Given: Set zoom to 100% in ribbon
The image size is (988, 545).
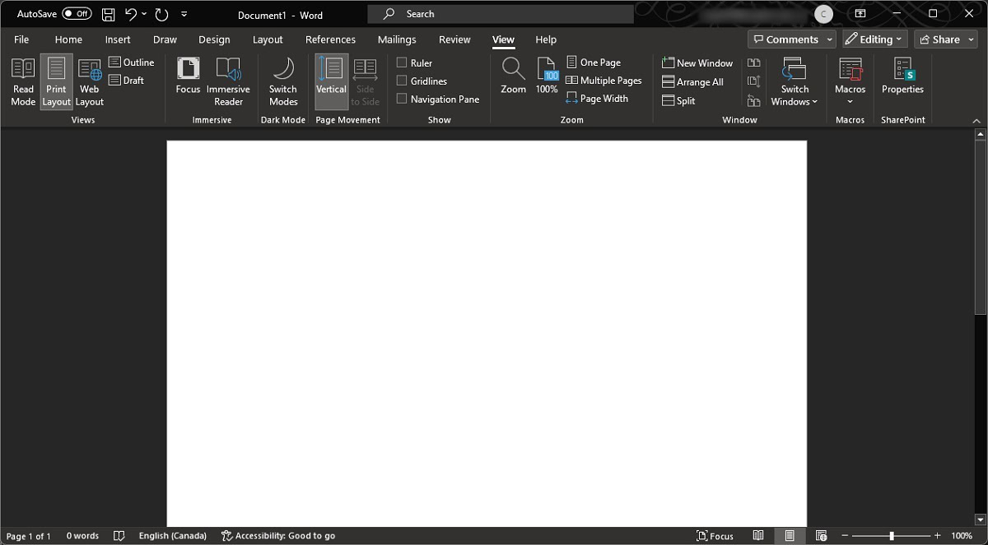Looking at the screenshot, I should tap(547, 76).
